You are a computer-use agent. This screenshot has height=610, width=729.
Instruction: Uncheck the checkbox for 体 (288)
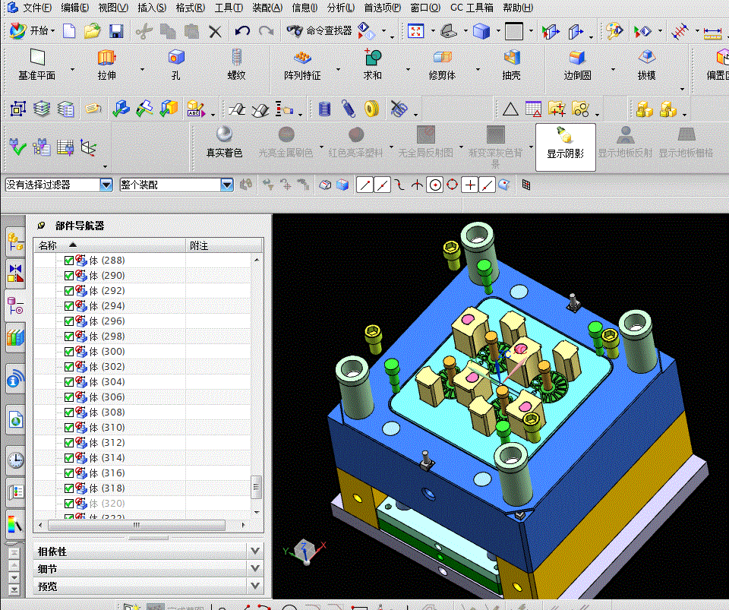[x=69, y=261]
